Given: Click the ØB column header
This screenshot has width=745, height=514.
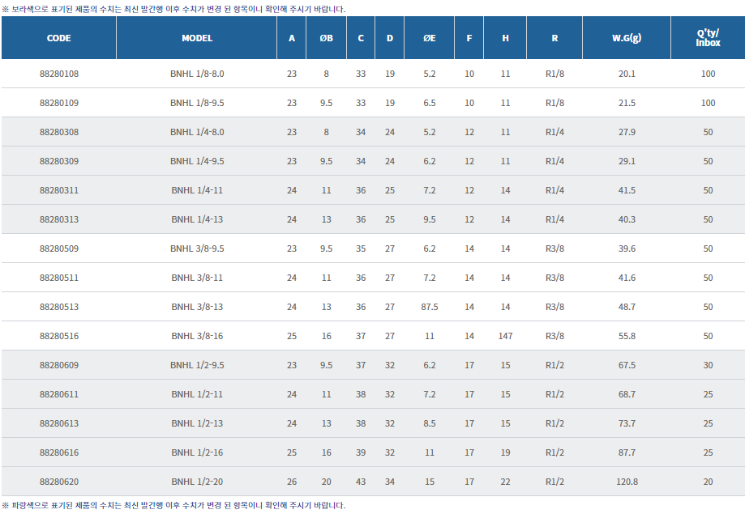Looking at the screenshot, I should click(326, 38).
